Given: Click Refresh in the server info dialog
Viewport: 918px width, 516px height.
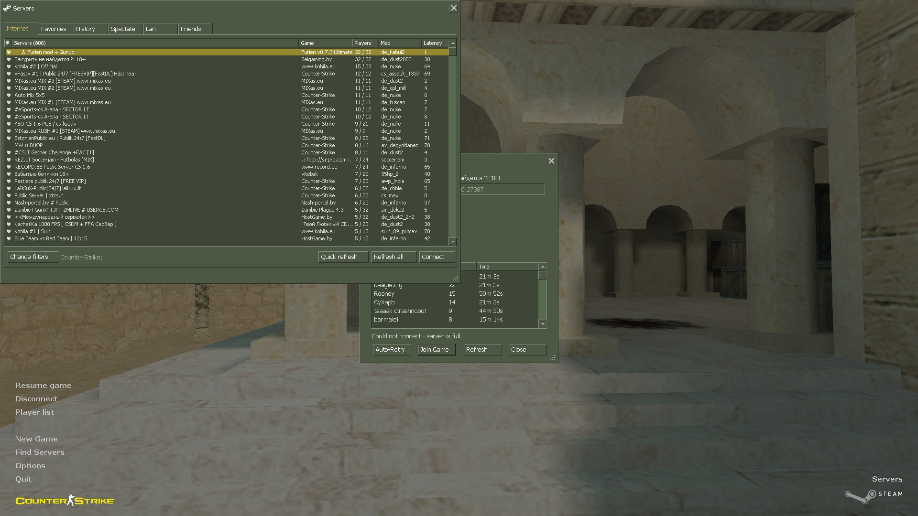Looking at the screenshot, I should pyautogui.click(x=482, y=350).
